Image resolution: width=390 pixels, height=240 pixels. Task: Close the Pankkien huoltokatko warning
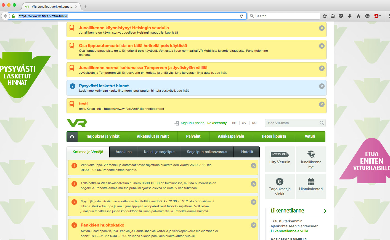point(254,225)
